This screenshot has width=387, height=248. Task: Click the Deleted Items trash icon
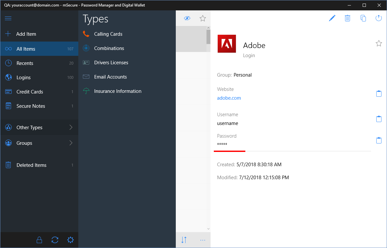(8, 165)
